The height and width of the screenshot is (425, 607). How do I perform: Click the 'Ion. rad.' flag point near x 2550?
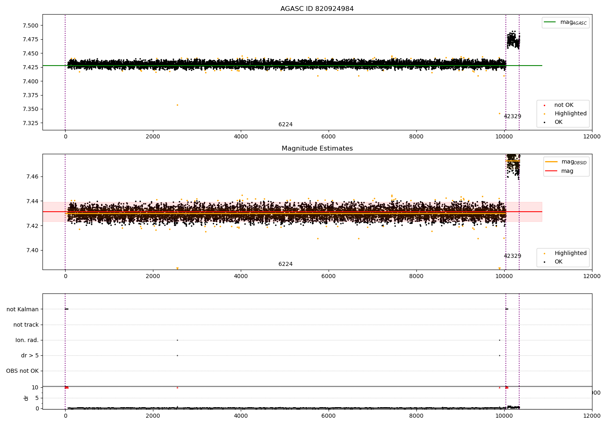pyautogui.click(x=177, y=340)
